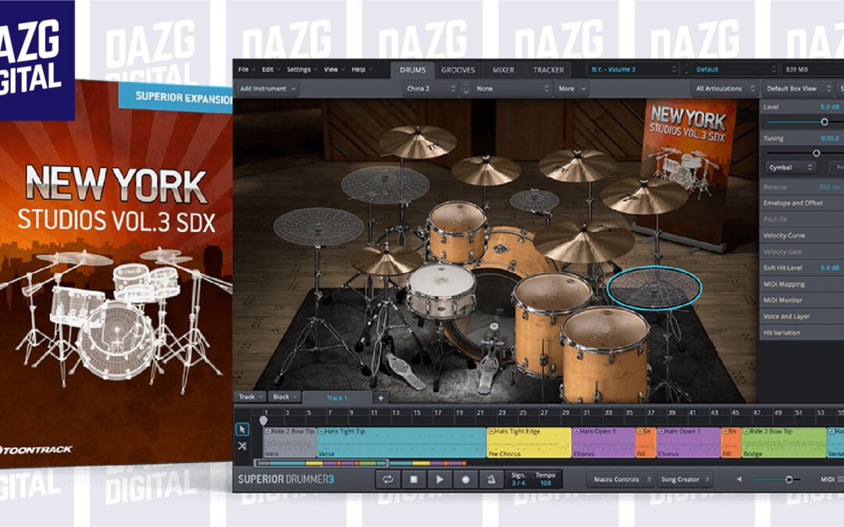
Task: Open the Add Instrument dropdown
Action: (267, 89)
